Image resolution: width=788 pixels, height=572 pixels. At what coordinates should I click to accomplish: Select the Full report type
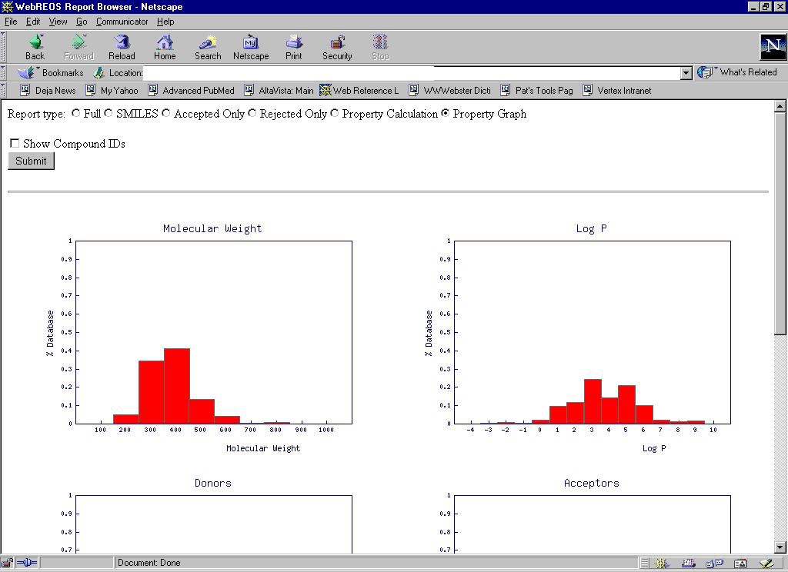click(76, 114)
